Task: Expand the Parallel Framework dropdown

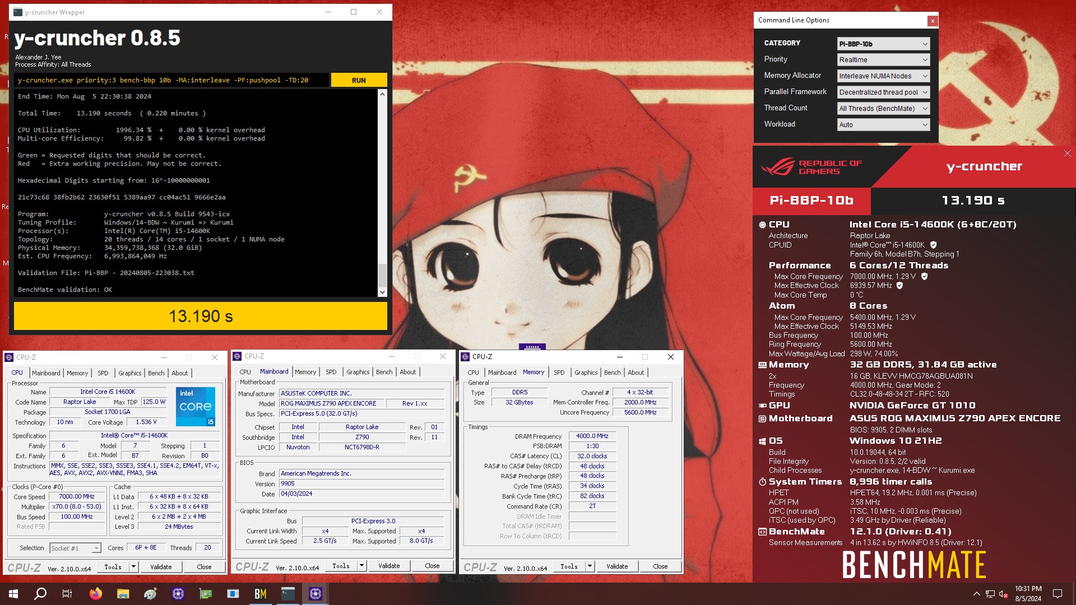Action: 884,92
